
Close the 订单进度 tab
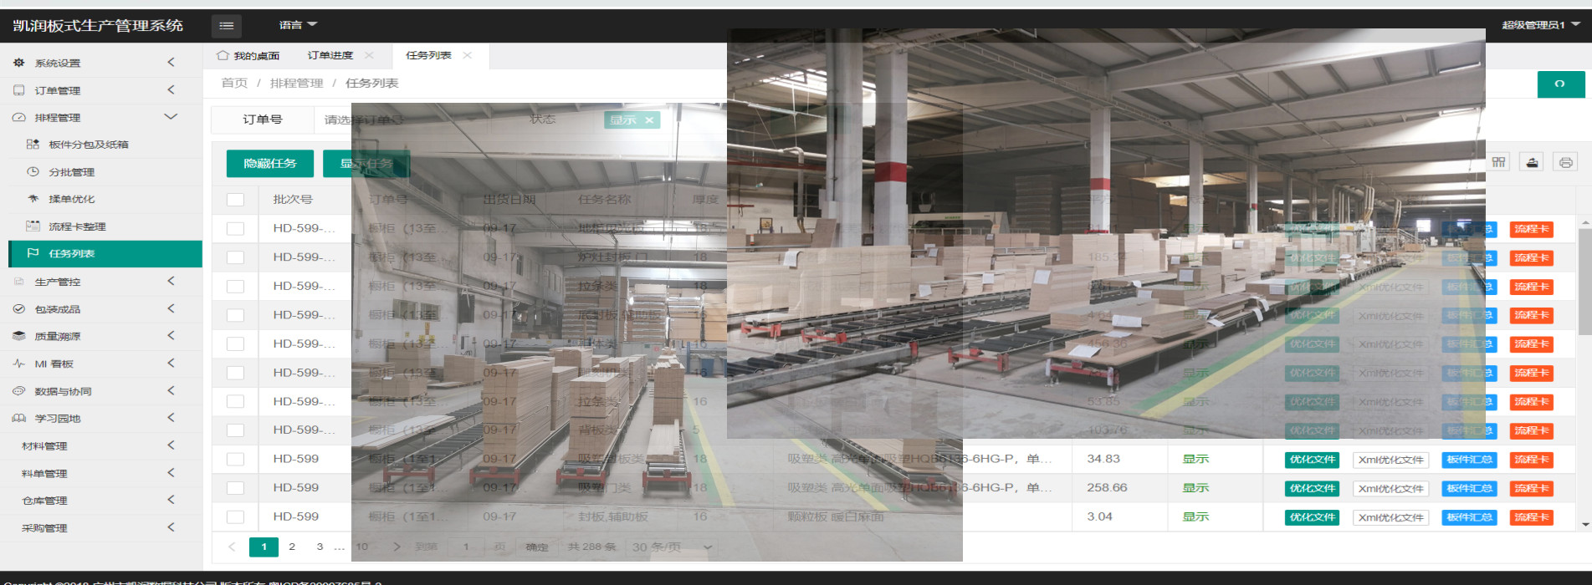(x=369, y=55)
